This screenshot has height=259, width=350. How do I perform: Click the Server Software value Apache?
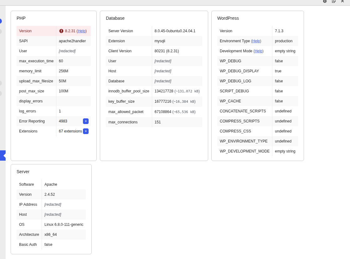51,184
